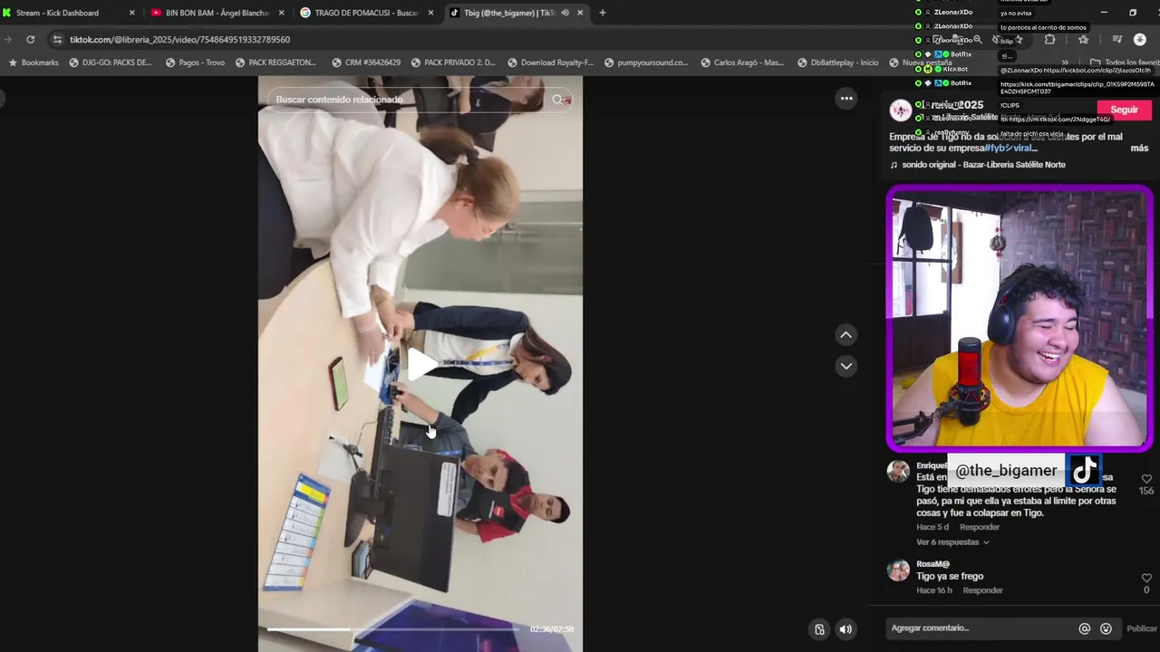Reply to RosaM@'s comment via Responder
The height and width of the screenshot is (652, 1160).
982,590
